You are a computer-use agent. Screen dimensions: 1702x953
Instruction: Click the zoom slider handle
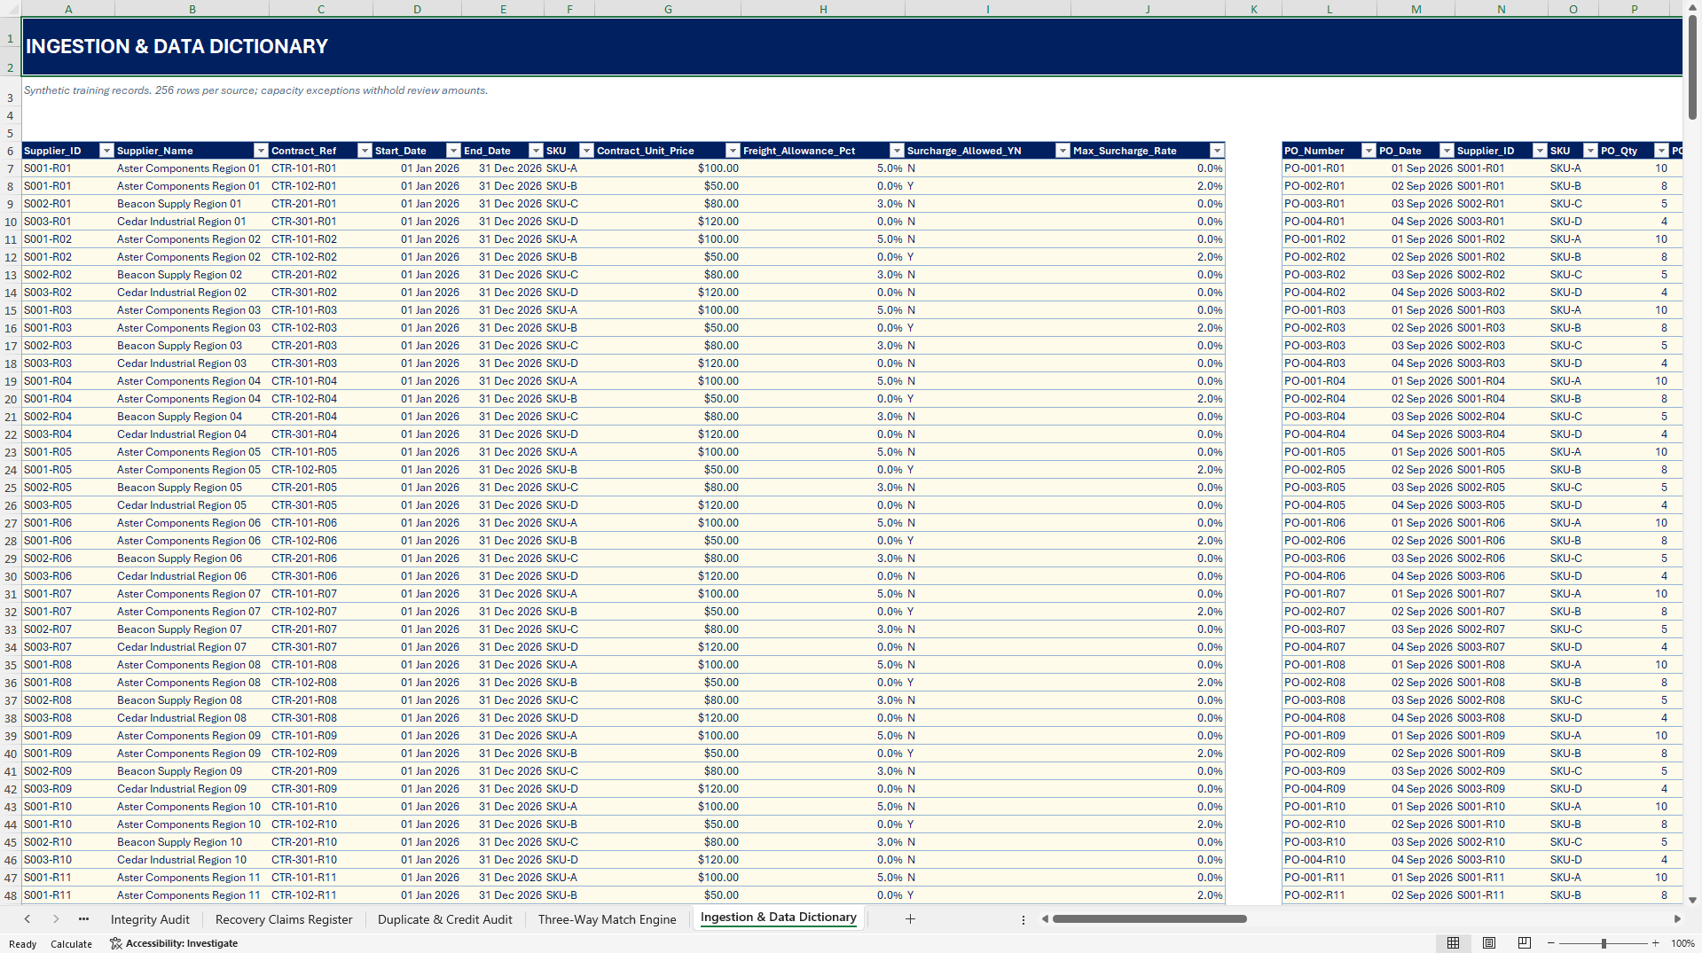click(1604, 943)
